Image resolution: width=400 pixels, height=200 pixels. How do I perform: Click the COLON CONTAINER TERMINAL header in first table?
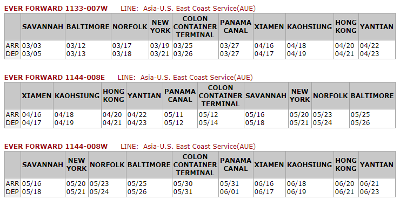[195, 27]
